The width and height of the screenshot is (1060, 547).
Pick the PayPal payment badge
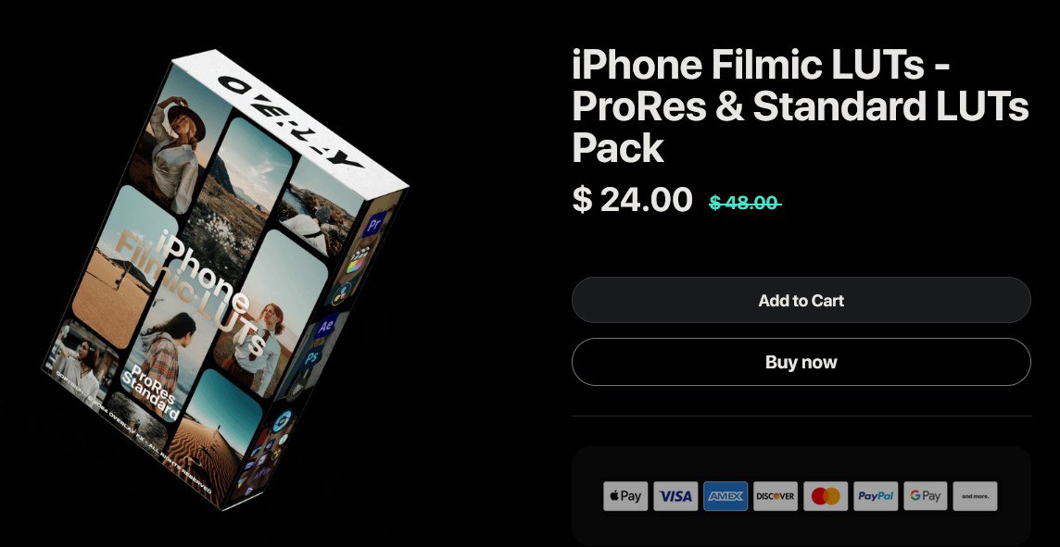point(876,496)
